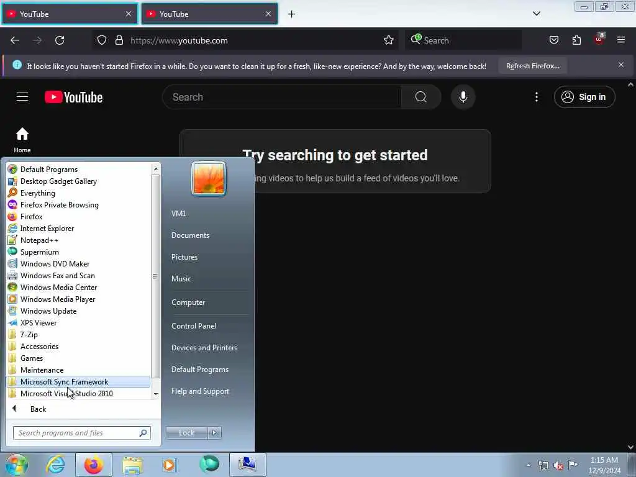This screenshot has width=636, height=477.
Task: Open Devices and Printers
Action: [x=204, y=348]
